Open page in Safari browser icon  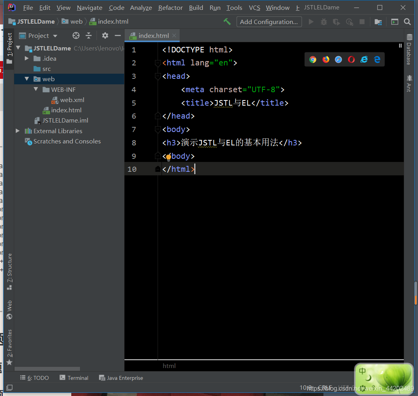pyautogui.click(x=338, y=59)
